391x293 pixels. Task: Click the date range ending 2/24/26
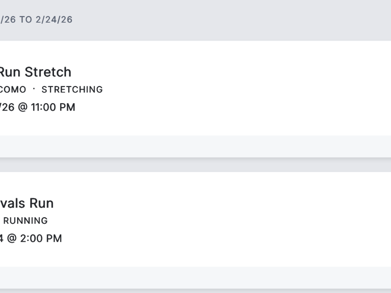pyautogui.click(x=54, y=20)
